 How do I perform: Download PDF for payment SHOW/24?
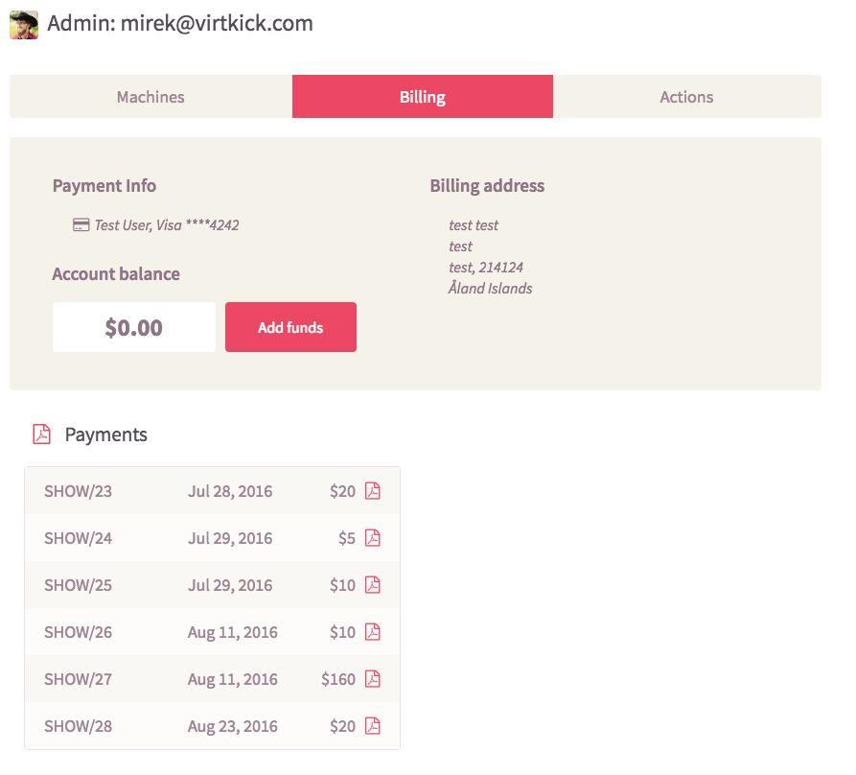tap(372, 538)
